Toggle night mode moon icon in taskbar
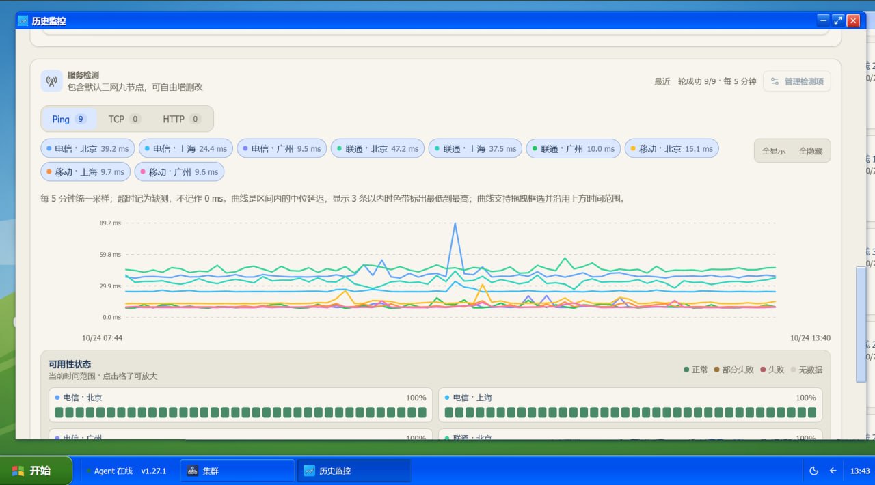The height and width of the screenshot is (485, 875). pos(813,471)
